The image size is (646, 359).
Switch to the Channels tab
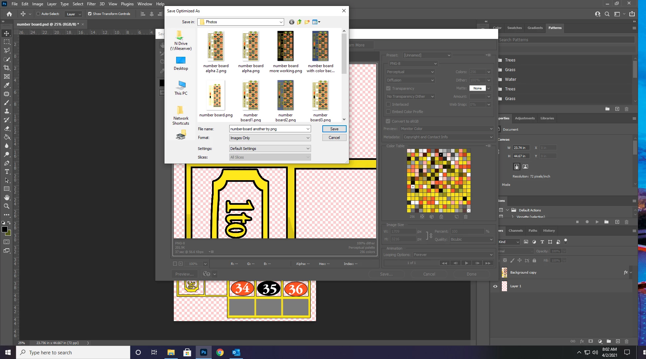tap(515, 230)
